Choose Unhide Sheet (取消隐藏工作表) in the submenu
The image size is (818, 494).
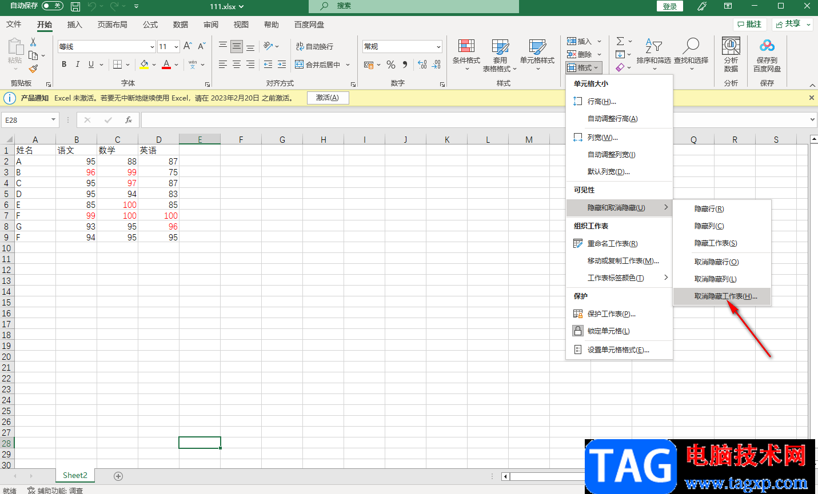722,296
